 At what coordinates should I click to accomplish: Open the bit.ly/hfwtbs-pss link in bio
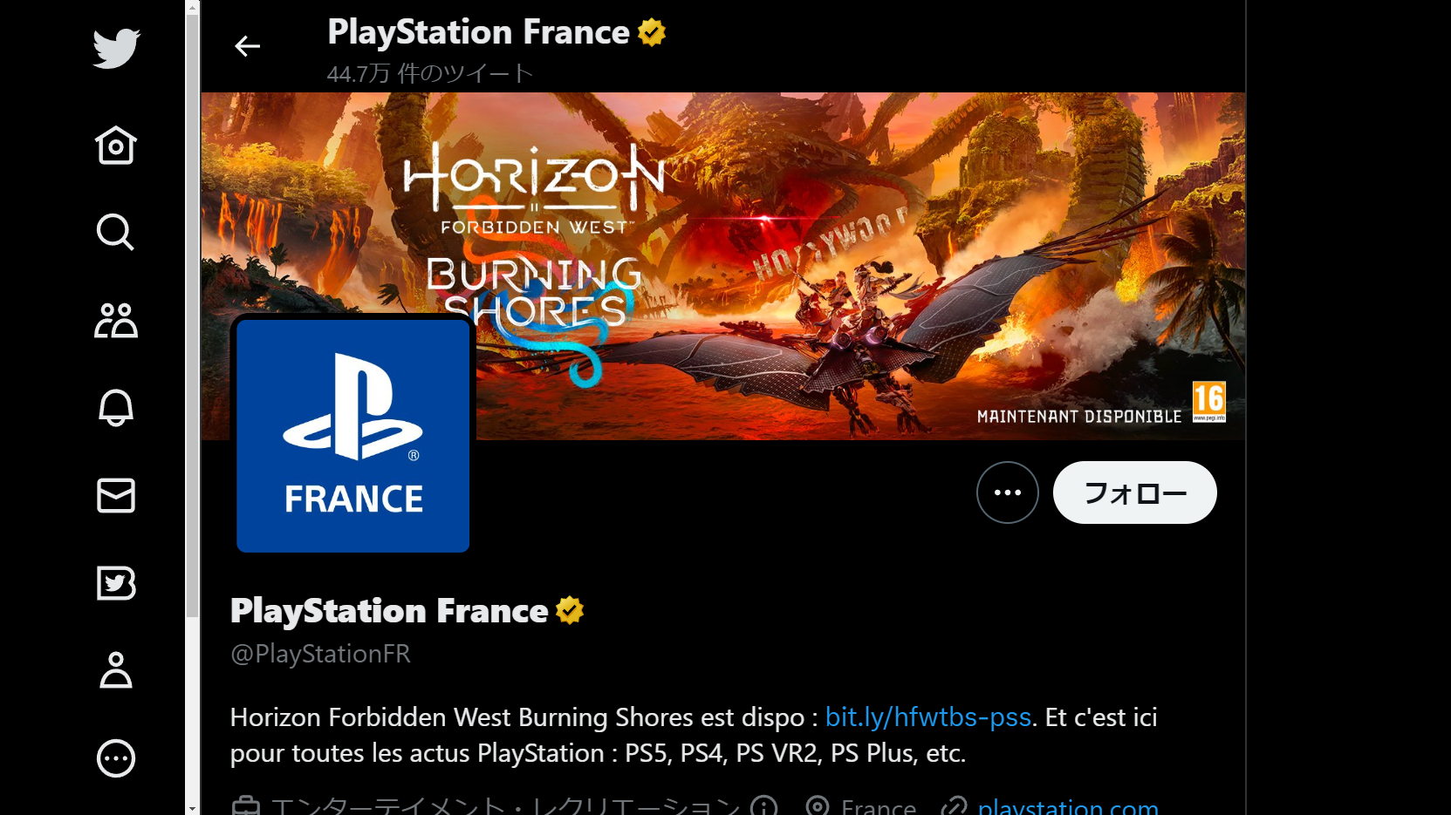click(x=928, y=717)
